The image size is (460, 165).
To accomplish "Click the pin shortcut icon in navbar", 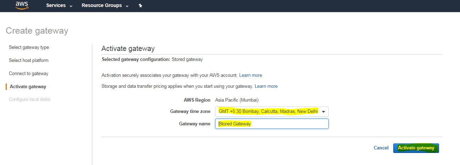I will pyautogui.click(x=141, y=6).
